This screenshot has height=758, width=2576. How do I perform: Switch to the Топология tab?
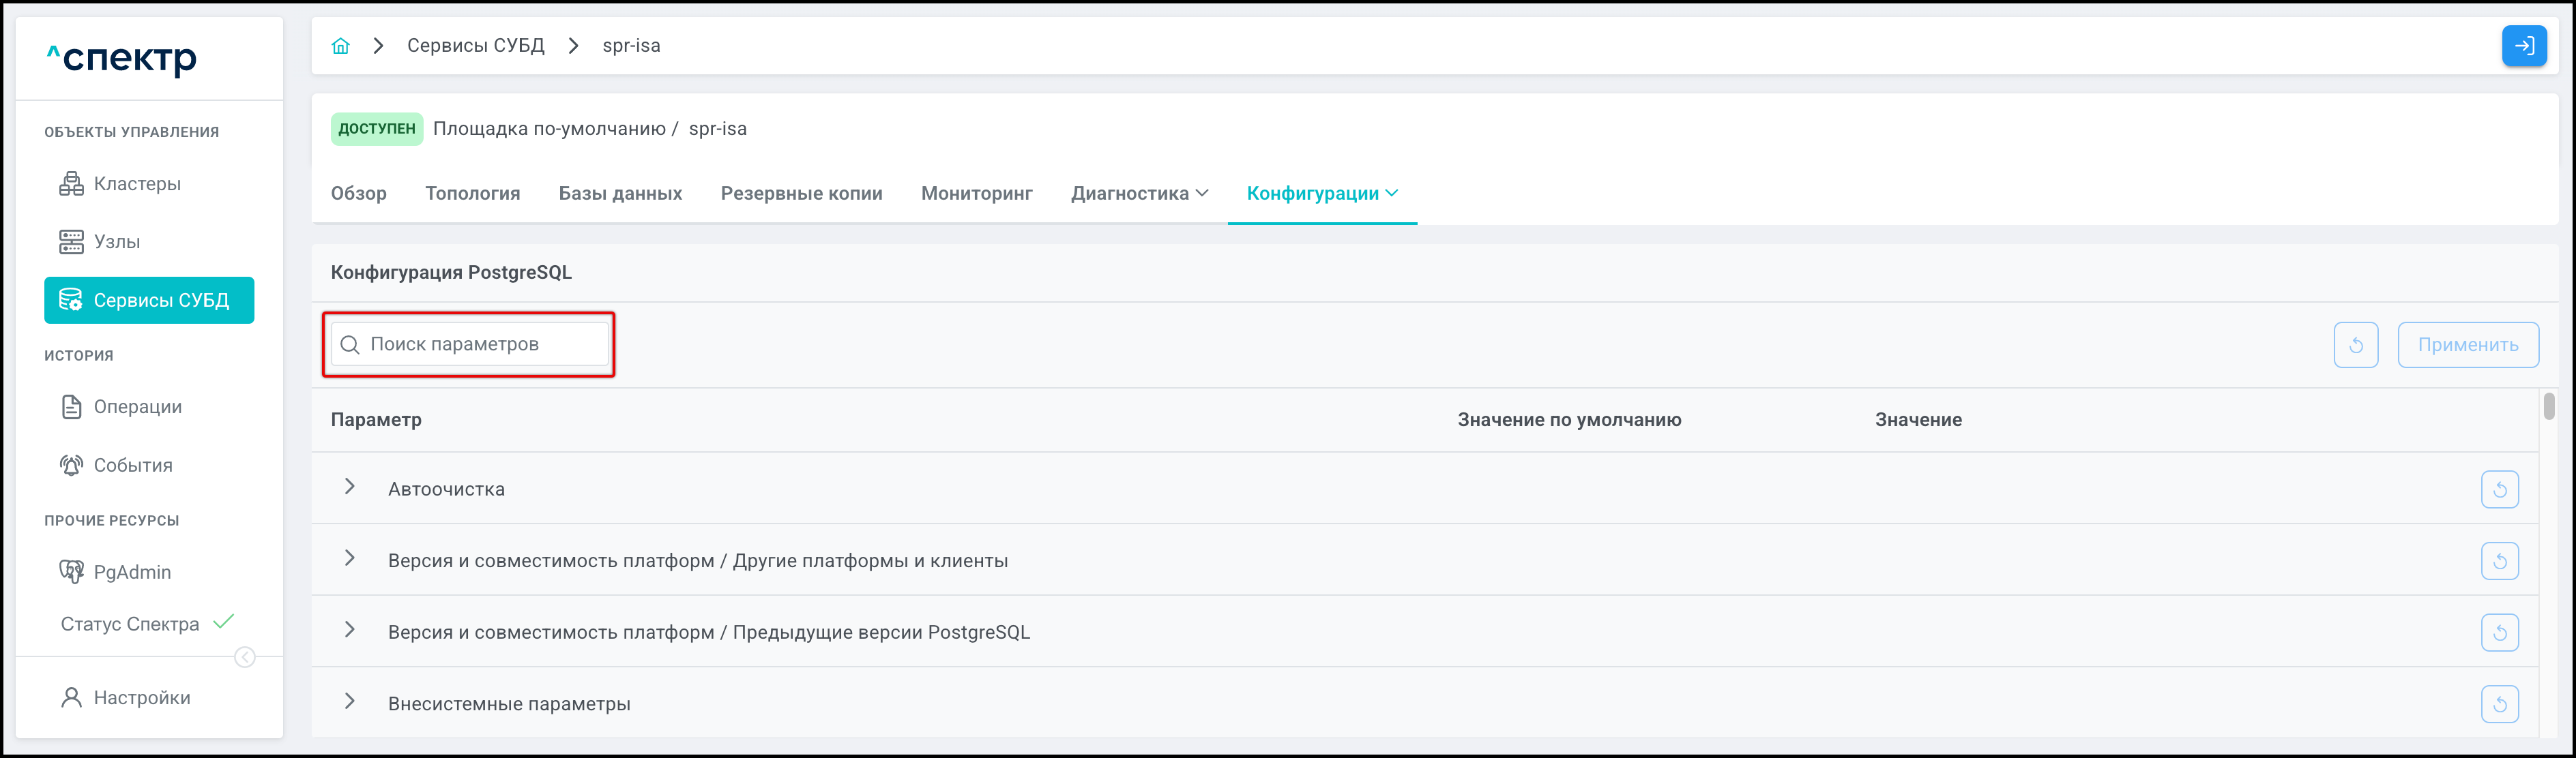click(472, 194)
